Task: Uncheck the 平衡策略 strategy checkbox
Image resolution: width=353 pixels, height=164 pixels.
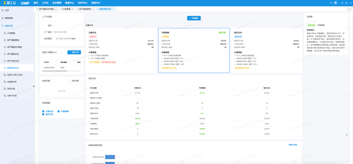Action: (59, 111)
